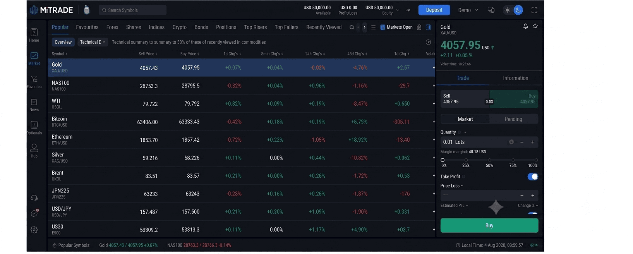Switch to light mode sun icon

pos(507,10)
